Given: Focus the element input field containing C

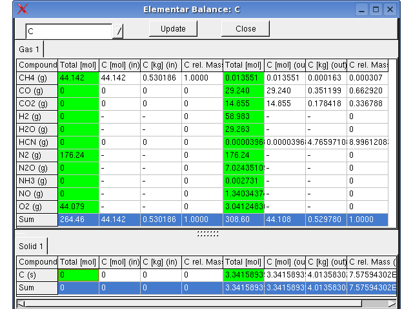Looking at the screenshot, I should [x=68, y=31].
